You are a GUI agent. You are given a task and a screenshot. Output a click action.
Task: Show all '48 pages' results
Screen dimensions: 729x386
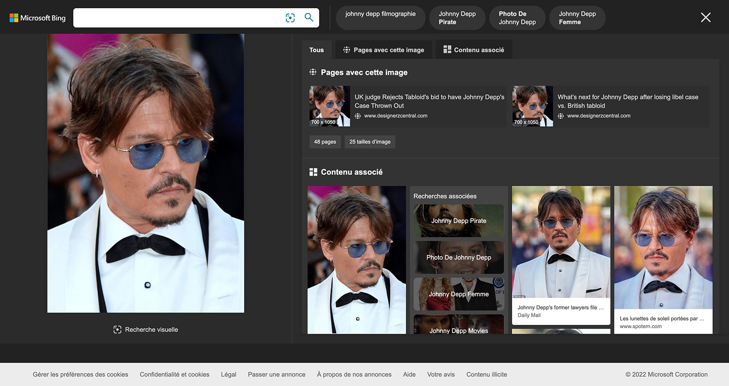click(325, 142)
